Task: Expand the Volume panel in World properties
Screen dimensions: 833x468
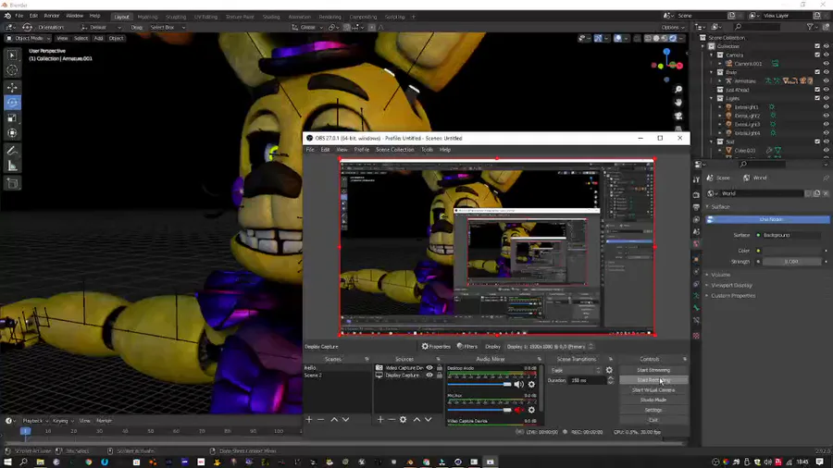Action: 720,275
